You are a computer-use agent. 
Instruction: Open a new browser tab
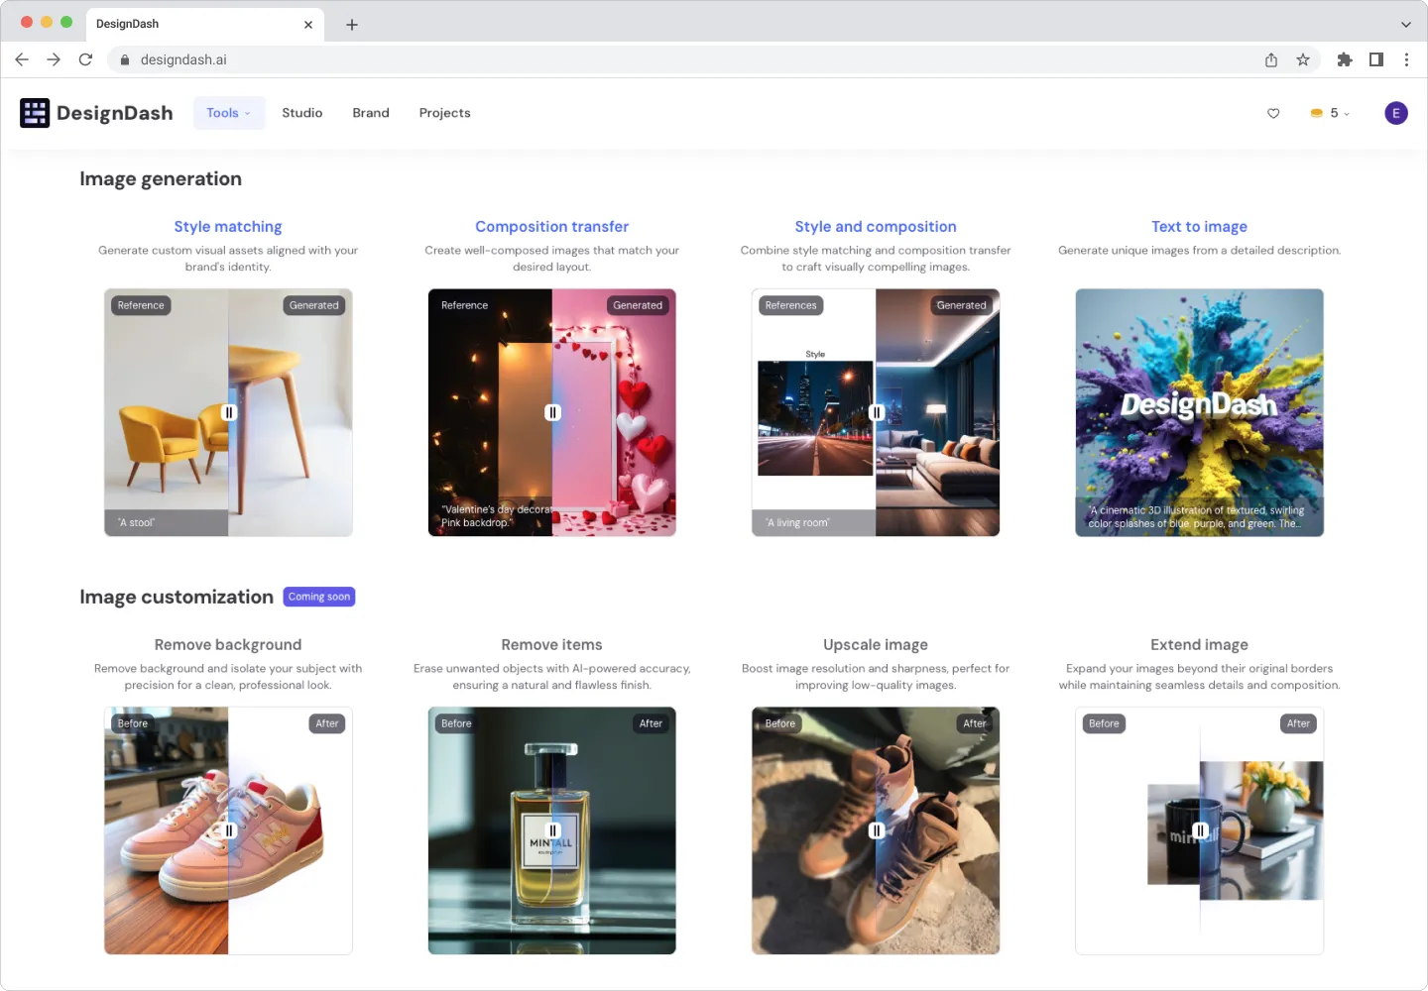click(352, 25)
